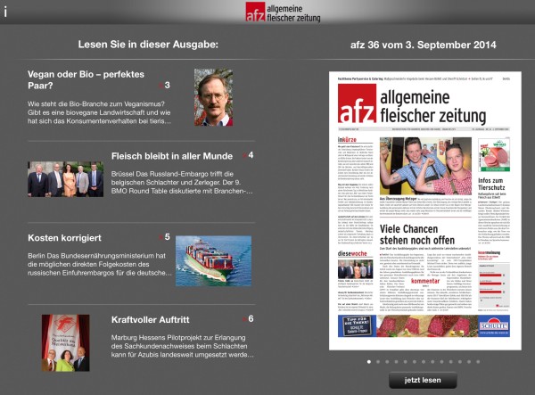Open article 'Vegan oder Bio – perfektes Paar?'
Viewport: 535px width, 395px height.
pyautogui.click(x=86, y=80)
